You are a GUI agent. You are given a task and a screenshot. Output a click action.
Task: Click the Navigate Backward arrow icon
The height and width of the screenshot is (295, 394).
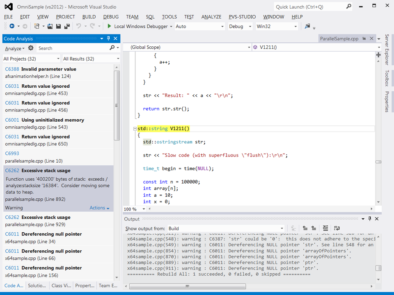12,26
